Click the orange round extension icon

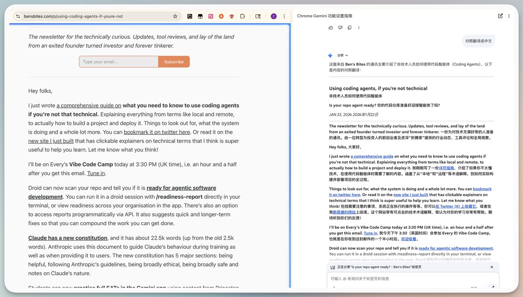(221, 17)
